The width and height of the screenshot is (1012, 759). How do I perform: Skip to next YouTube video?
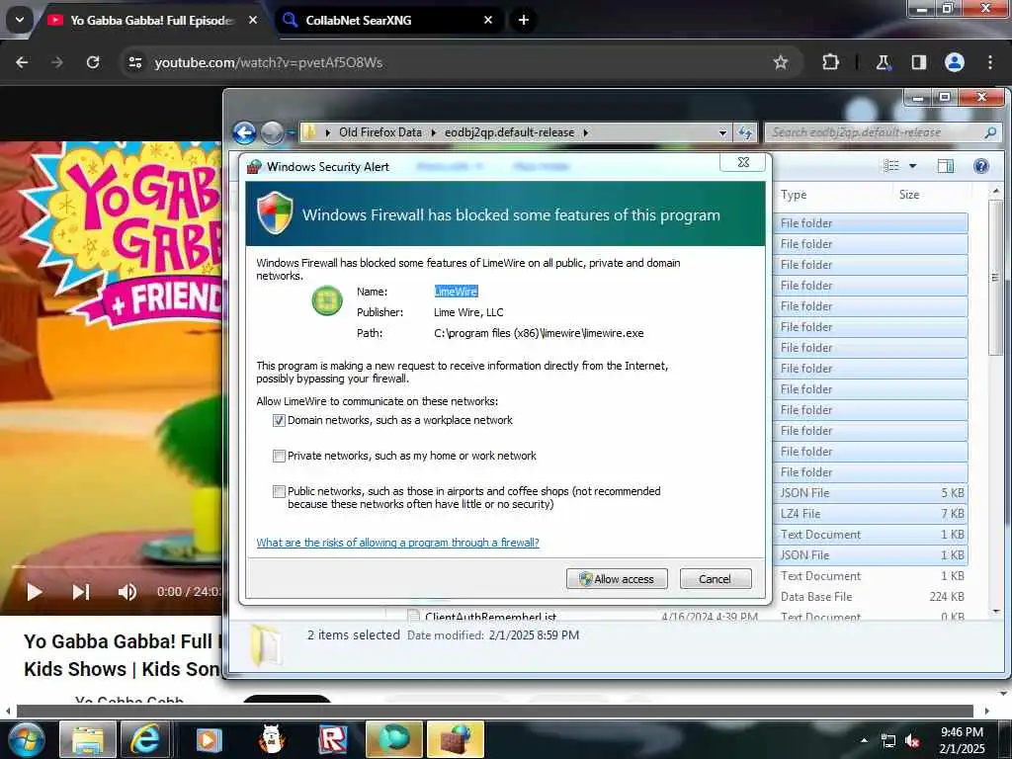tap(81, 592)
